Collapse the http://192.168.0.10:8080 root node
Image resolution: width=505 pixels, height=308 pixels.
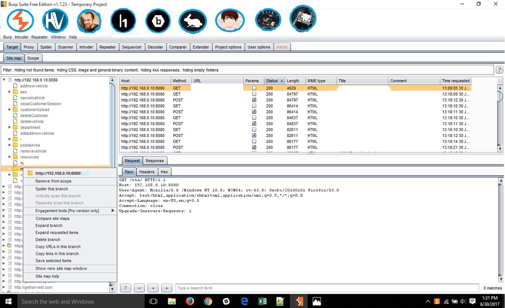click(4, 80)
